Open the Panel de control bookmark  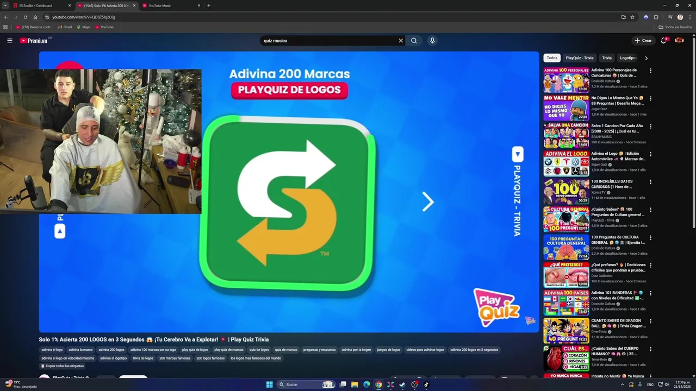tap(34, 27)
